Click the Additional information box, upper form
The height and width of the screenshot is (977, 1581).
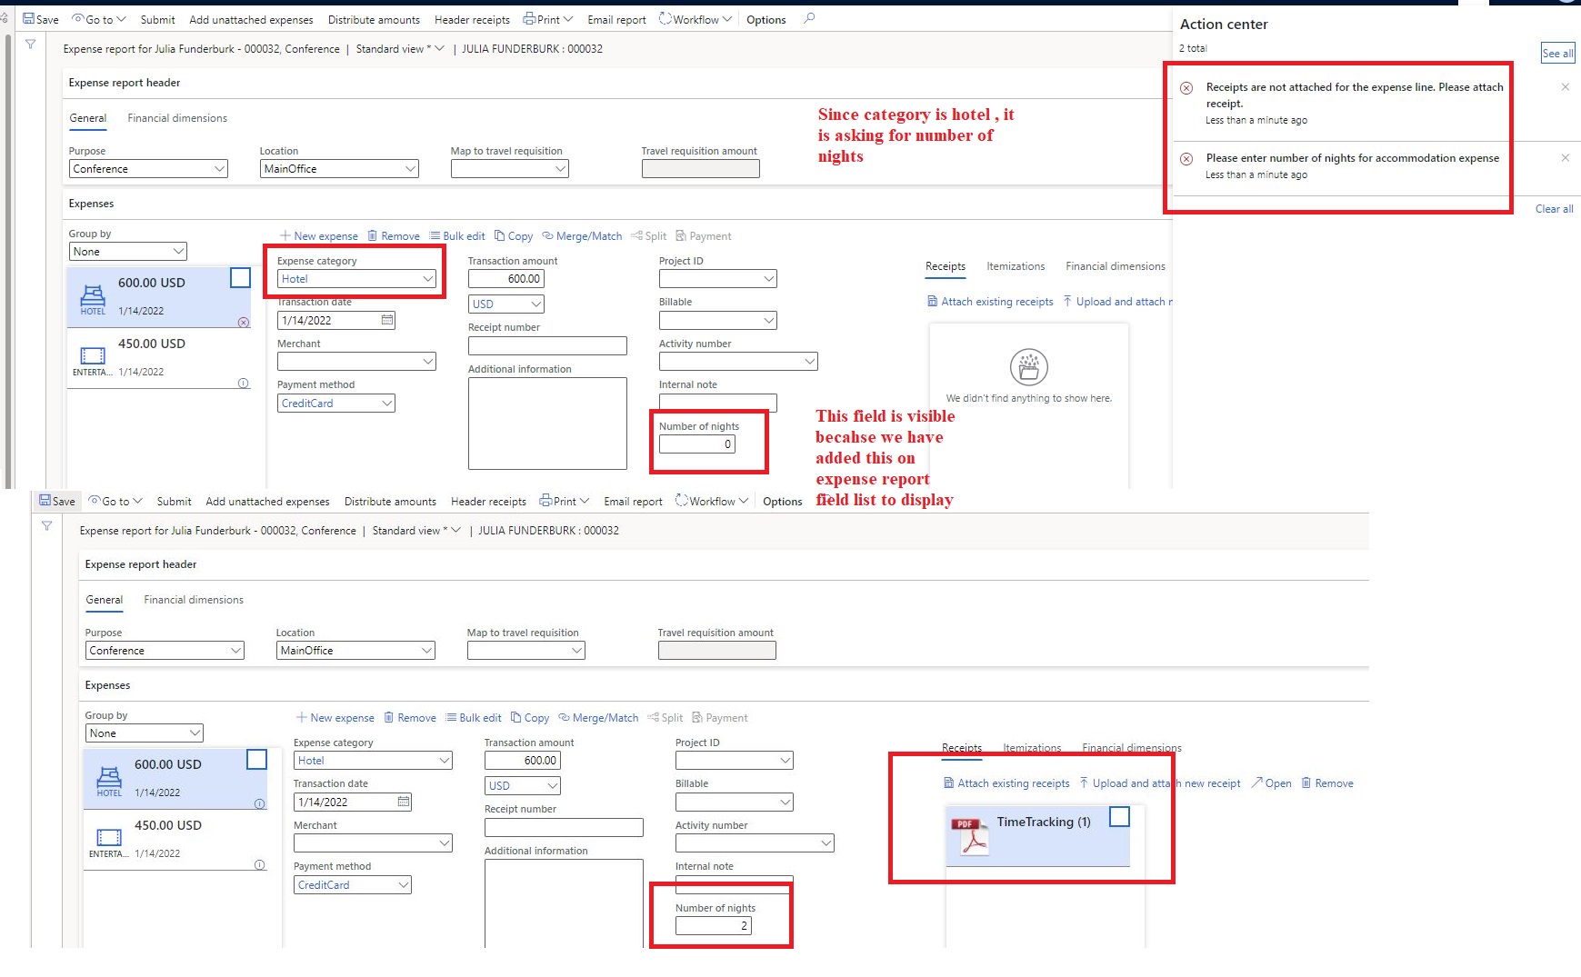[547, 424]
